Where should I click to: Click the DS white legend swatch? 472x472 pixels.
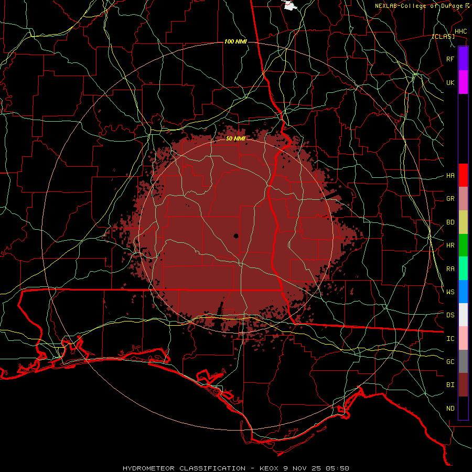[x=463, y=315]
